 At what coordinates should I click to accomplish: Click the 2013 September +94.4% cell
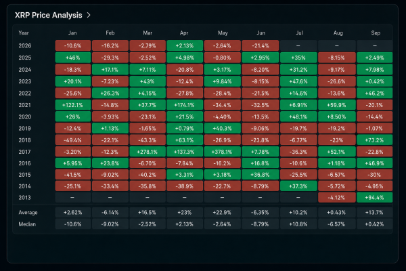click(x=375, y=198)
